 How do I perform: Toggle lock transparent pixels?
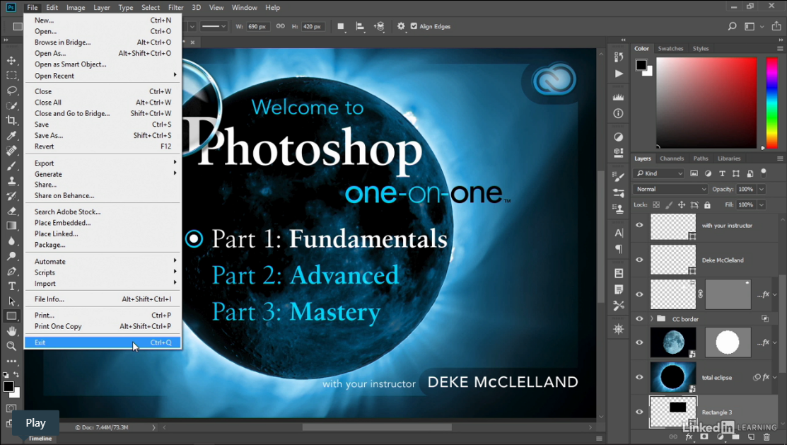click(656, 204)
